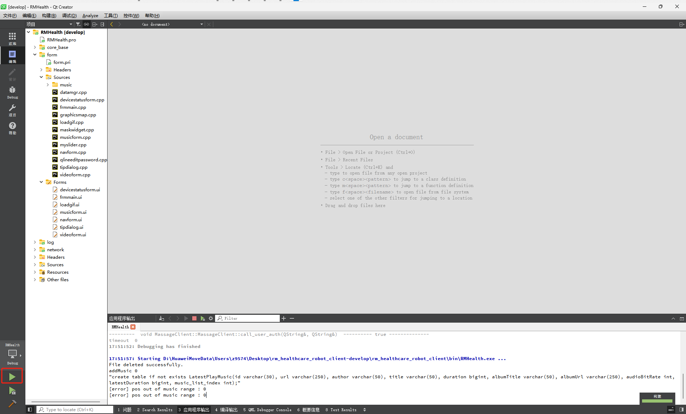Open output panes chooser arrows
Viewport: 686px width, 414px height.
click(364, 410)
